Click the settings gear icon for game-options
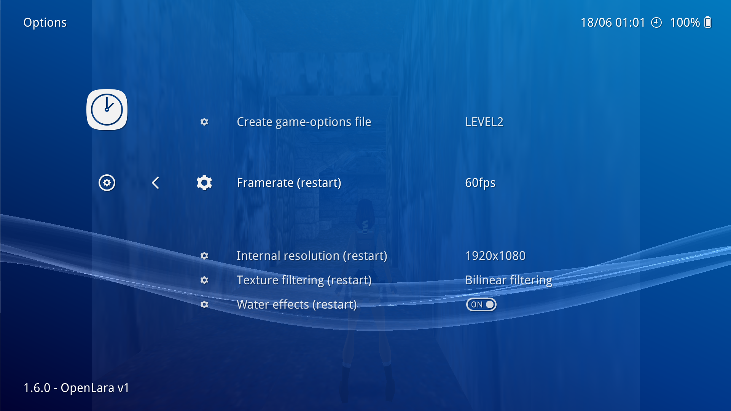 pyautogui.click(x=204, y=121)
